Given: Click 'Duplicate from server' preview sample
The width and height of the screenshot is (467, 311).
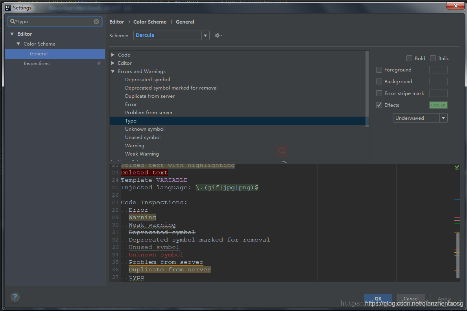Looking at the screenshot, I should pyautogui.click(x=170, y=270).
